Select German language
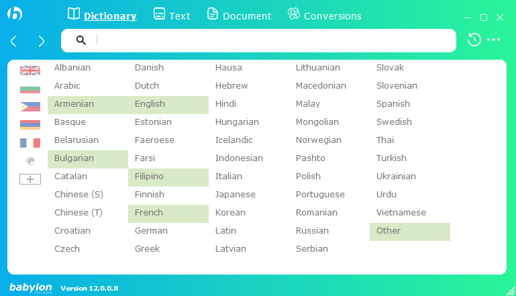This screenshot has width=516, height=296. pyautogui.click(x=151, y=230)
